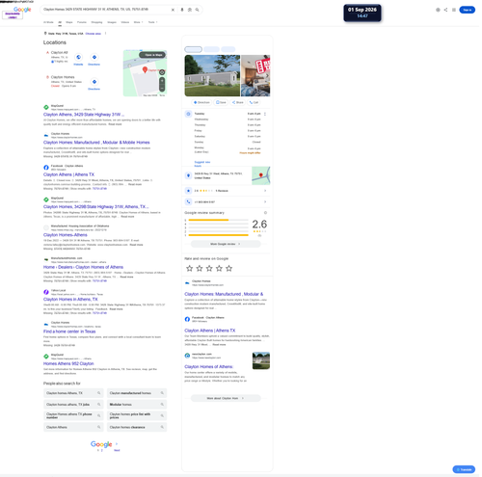The image size is (482, 477).
Task: Get Directions for the second Clayton Homes listing
Action: click(94, 82)
